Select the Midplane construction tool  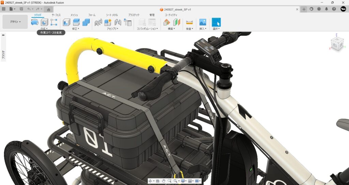(177, 22)
